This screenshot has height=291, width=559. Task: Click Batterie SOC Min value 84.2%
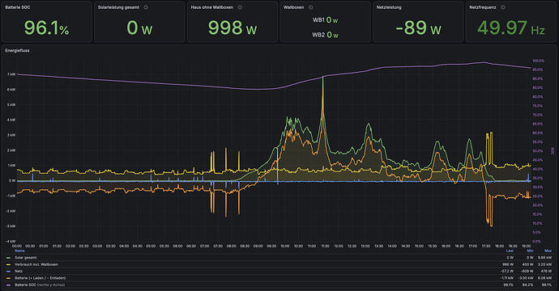click(x=528, y=285)
